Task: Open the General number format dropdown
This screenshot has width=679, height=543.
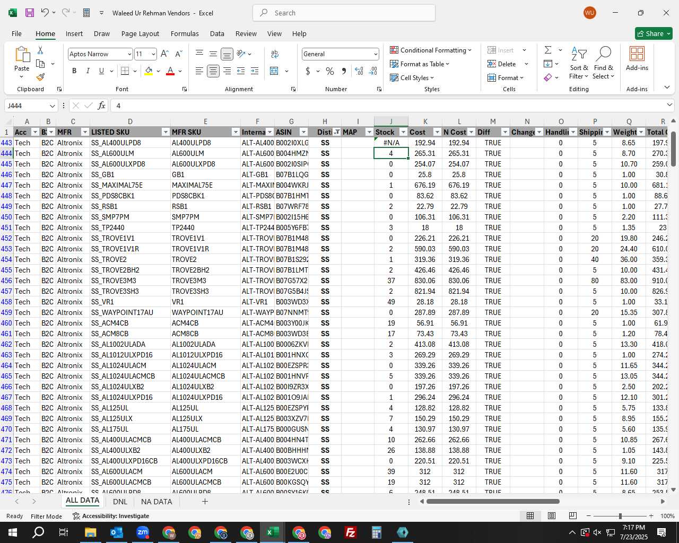Action: click(x=376, y=54)
